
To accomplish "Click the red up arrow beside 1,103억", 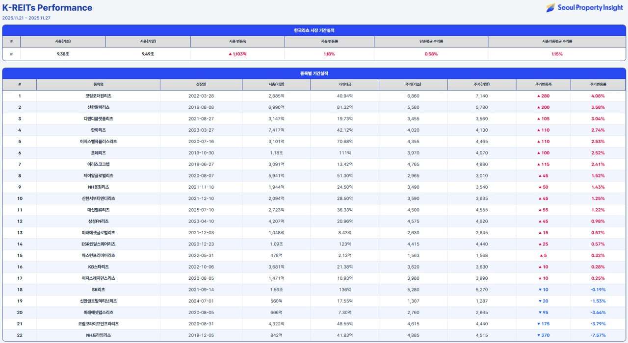I will pyautogui.click(x=230, y=54).
